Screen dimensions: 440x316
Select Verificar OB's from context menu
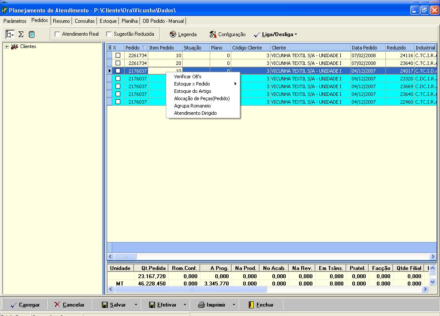point(187,77)
